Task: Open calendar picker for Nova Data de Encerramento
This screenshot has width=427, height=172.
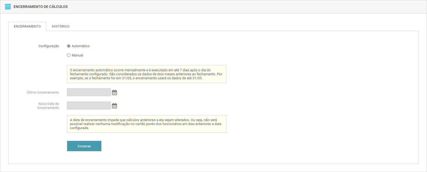Action: tap(115, 106)
